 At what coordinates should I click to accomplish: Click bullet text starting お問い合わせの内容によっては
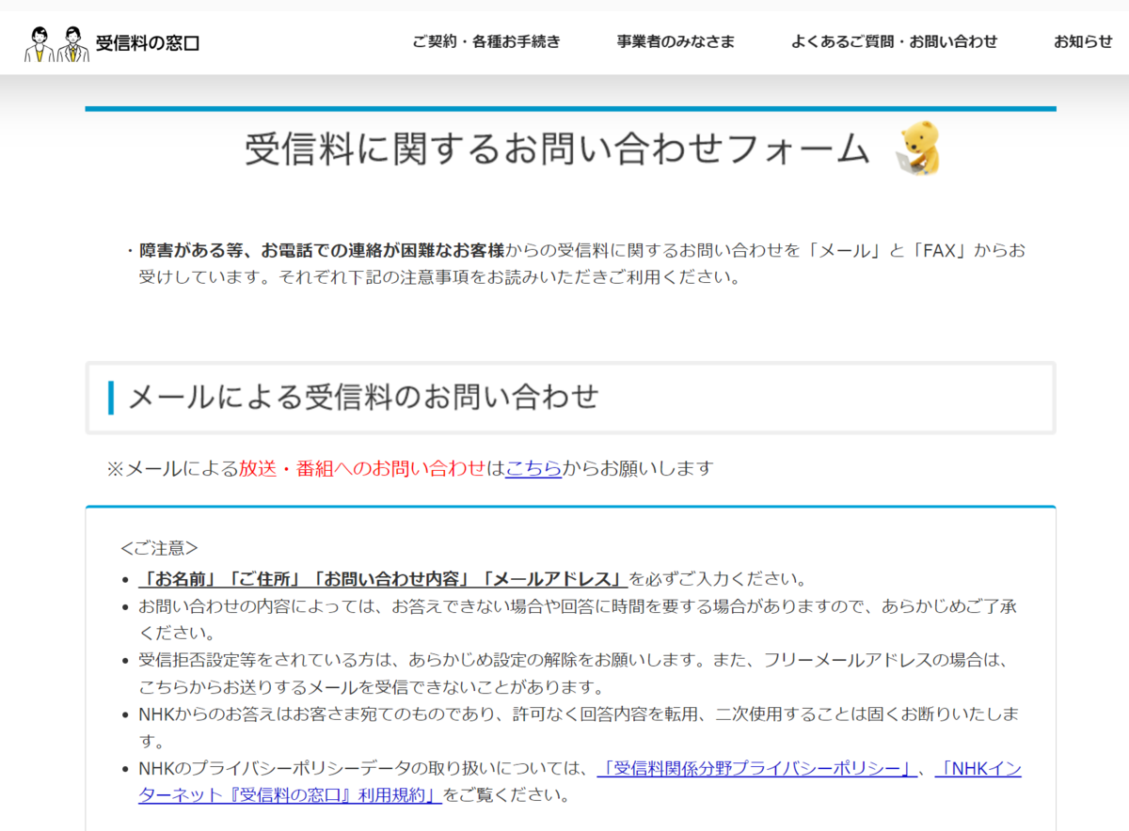(578, 619)
